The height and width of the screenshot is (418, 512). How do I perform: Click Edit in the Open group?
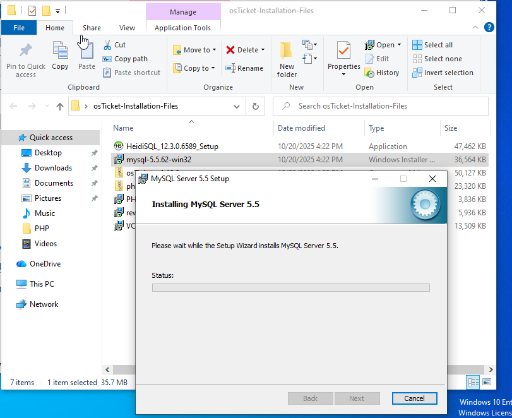pyautogui.click(x=377, y=59)
